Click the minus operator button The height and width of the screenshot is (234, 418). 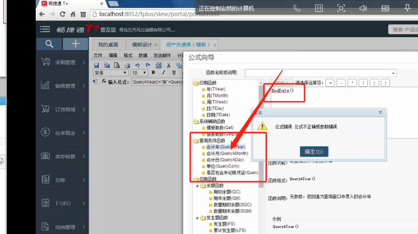pyautogui.click(x=341, y=83)
